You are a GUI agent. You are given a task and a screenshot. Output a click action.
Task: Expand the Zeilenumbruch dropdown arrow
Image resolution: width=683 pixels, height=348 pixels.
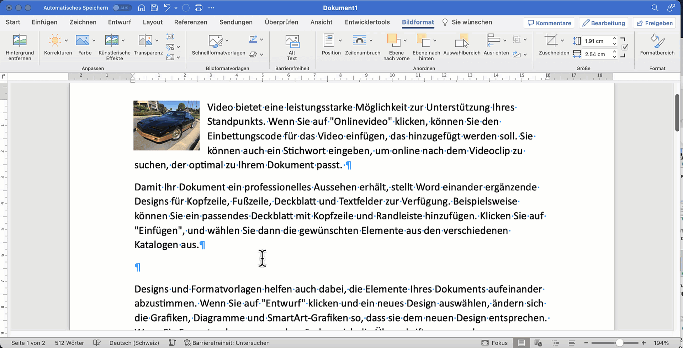(x=371, y=41)
